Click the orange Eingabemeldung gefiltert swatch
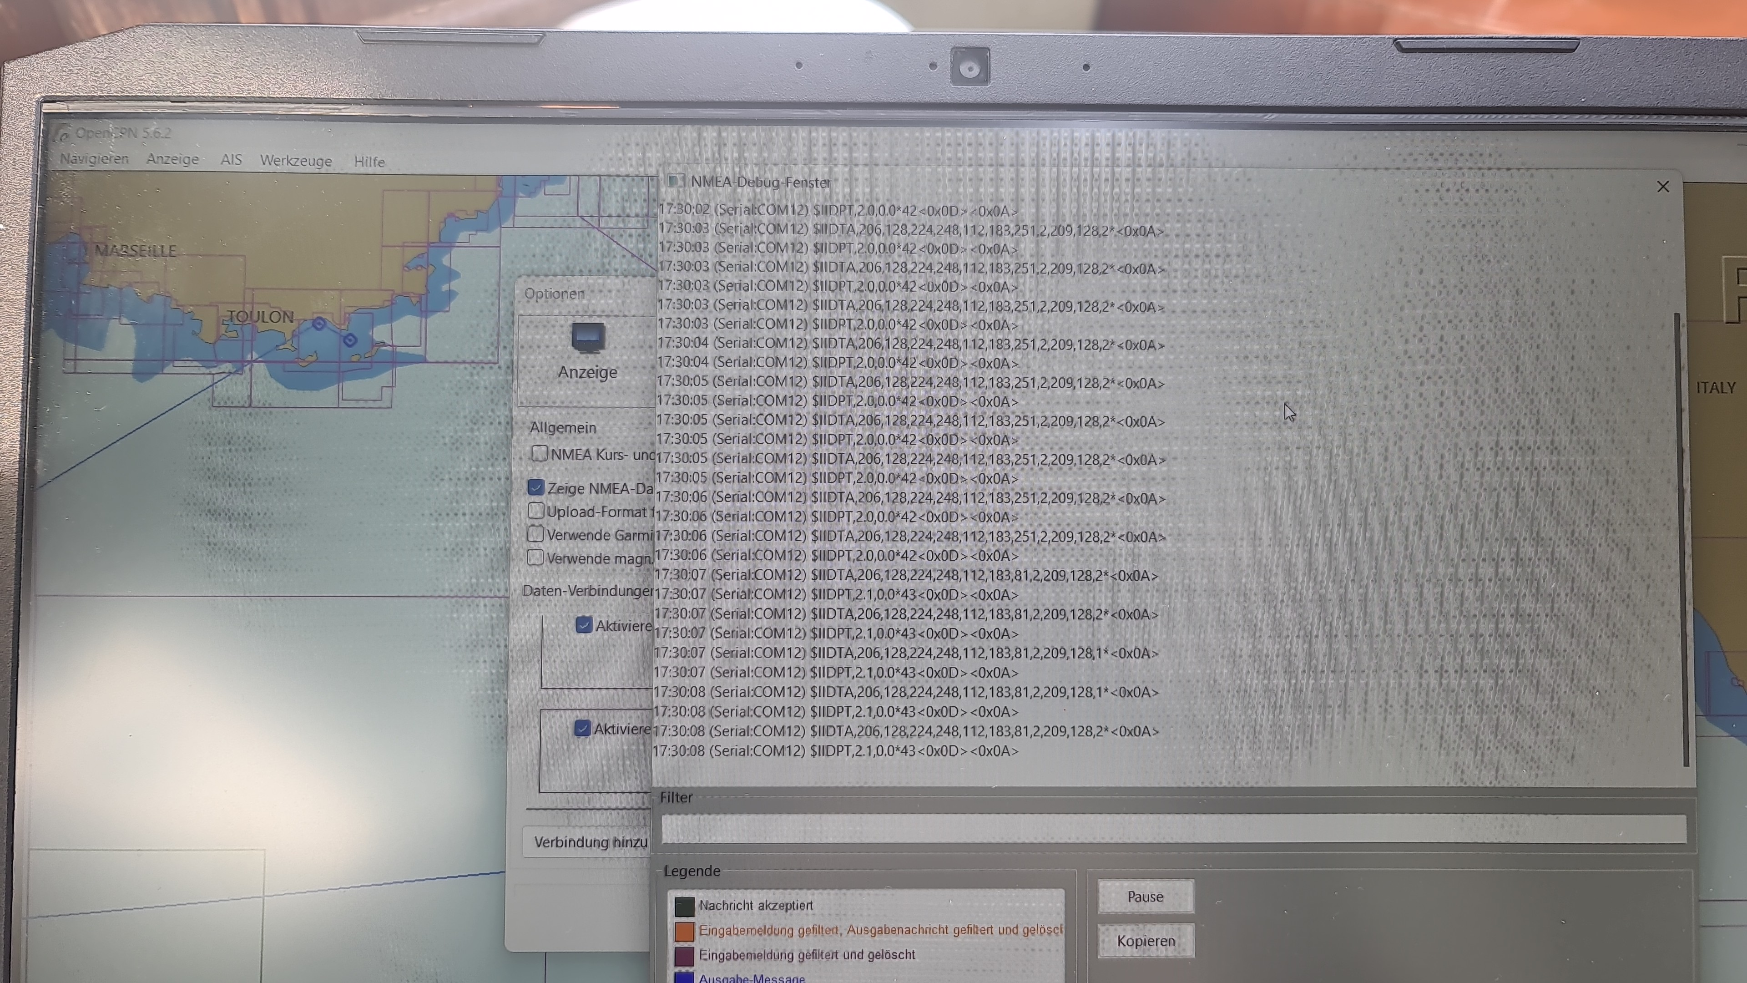Screen dimensions: 1747x983 pos(684,931)
